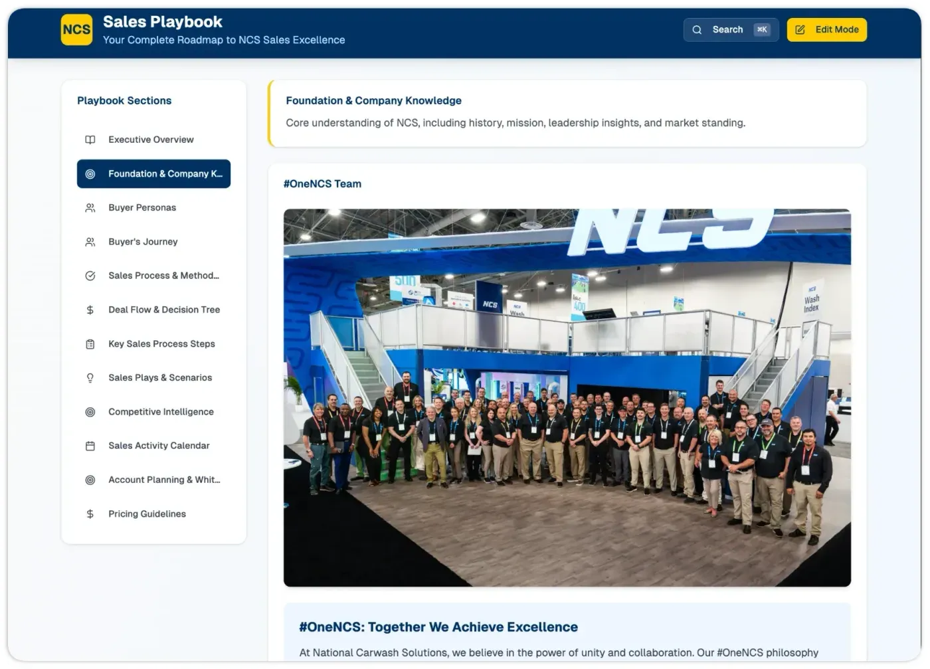The width and height of the screenshot is (930, 669).
Task: Click the target icon beside Competitive Intelligence
Action: [90, 412]
